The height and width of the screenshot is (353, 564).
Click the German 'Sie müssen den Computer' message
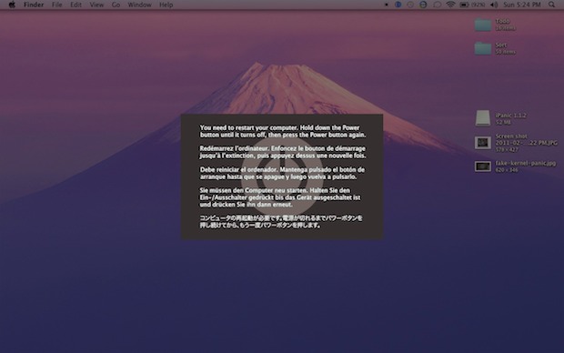(280, 197)
